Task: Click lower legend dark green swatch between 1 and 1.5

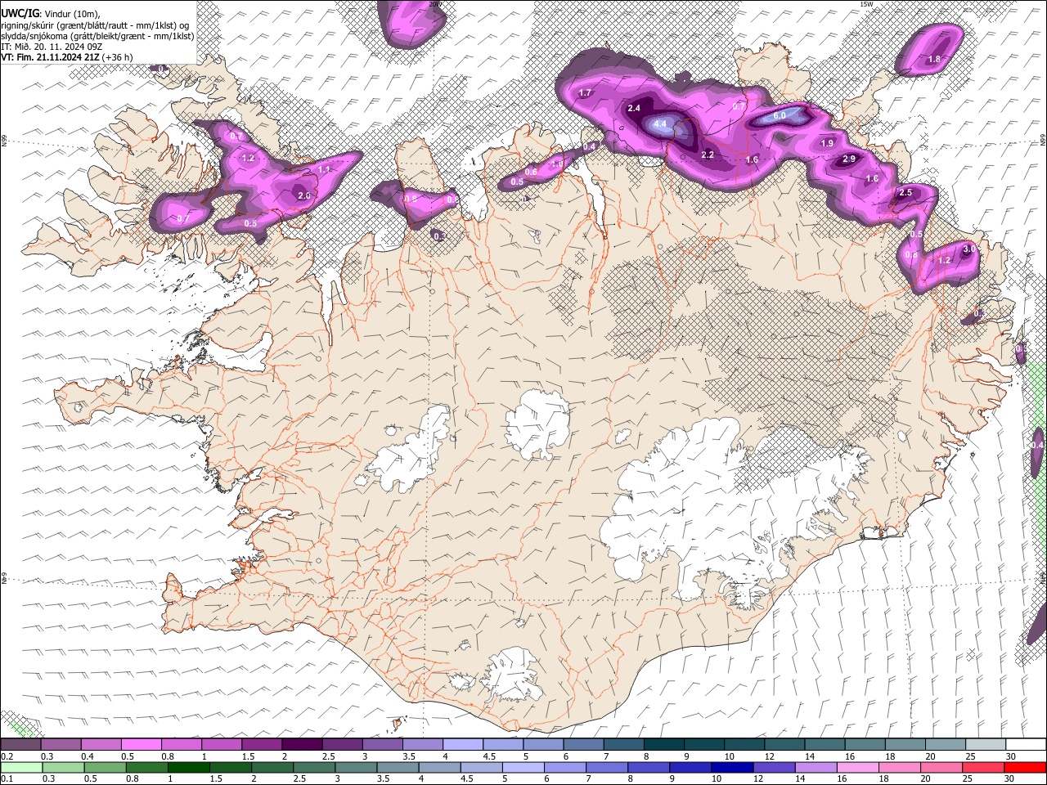Action: [189, 767]
